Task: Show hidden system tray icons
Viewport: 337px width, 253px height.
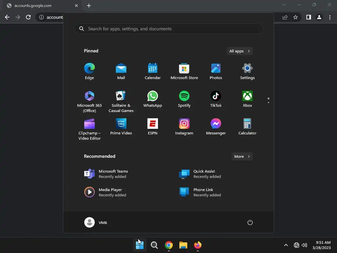Action: tap(286, 245)
